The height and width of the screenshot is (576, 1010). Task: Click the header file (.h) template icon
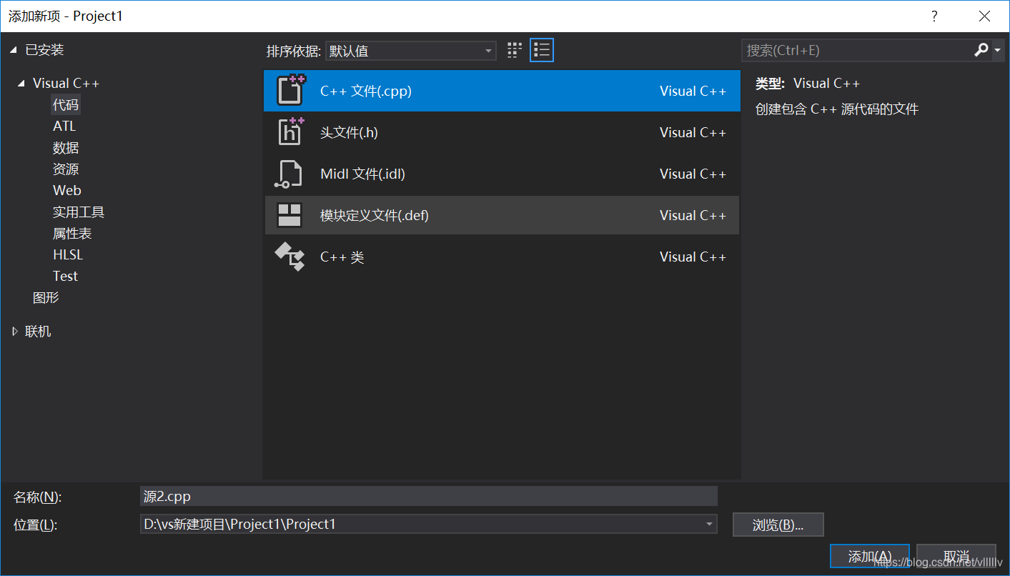[291, 131]
